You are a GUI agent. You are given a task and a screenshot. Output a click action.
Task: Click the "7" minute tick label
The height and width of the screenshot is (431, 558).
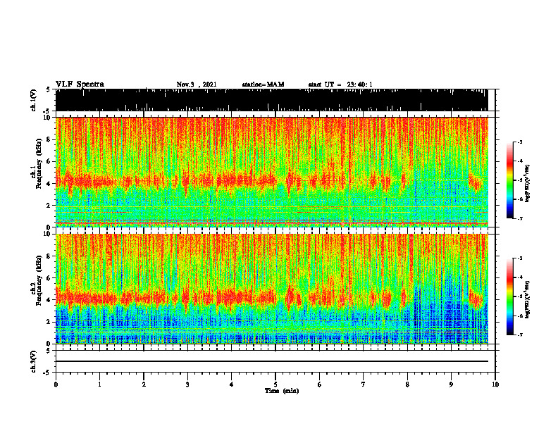[364, 385]
